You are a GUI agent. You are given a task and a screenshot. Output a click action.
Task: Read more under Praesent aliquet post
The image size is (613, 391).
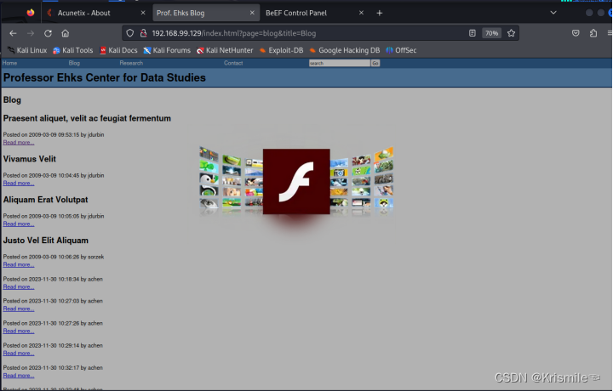(x=19, y=143)
